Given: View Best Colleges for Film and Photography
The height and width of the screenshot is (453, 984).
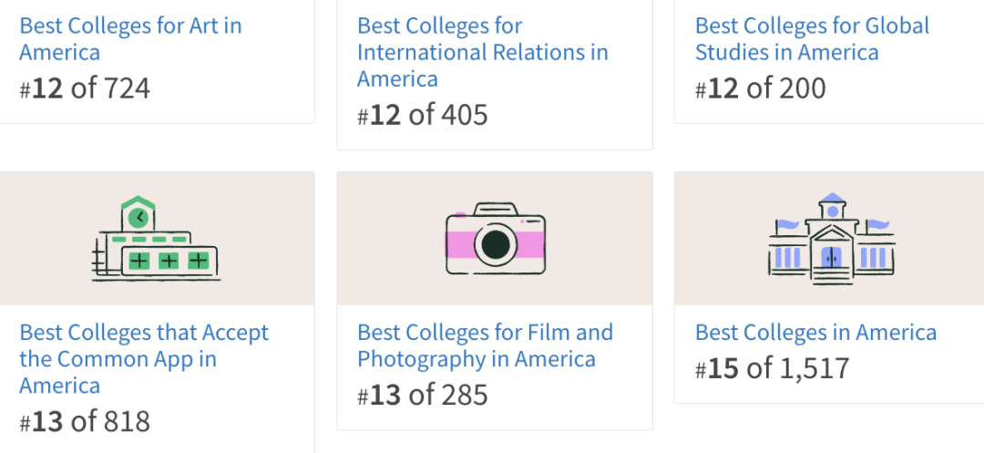Looking at the screenshot, I should [x=485, y=345].
